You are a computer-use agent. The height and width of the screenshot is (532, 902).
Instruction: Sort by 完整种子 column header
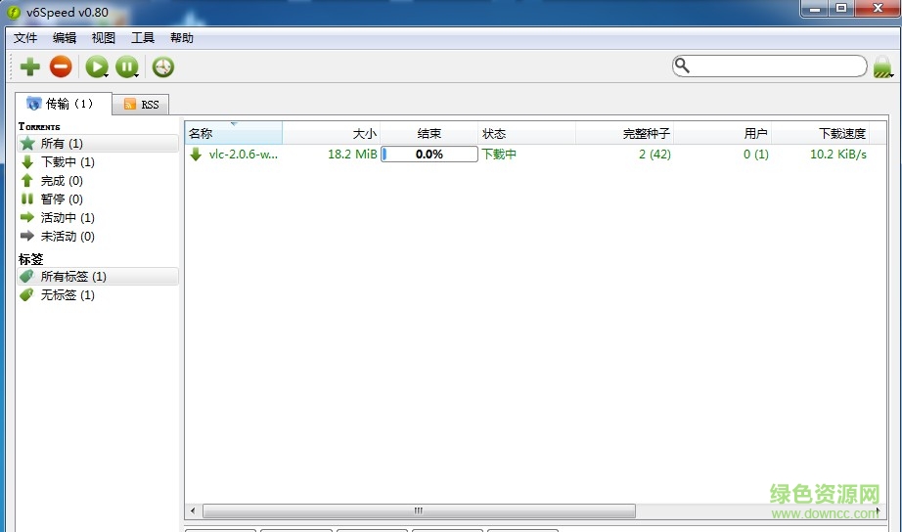click(x=625, y=133)
